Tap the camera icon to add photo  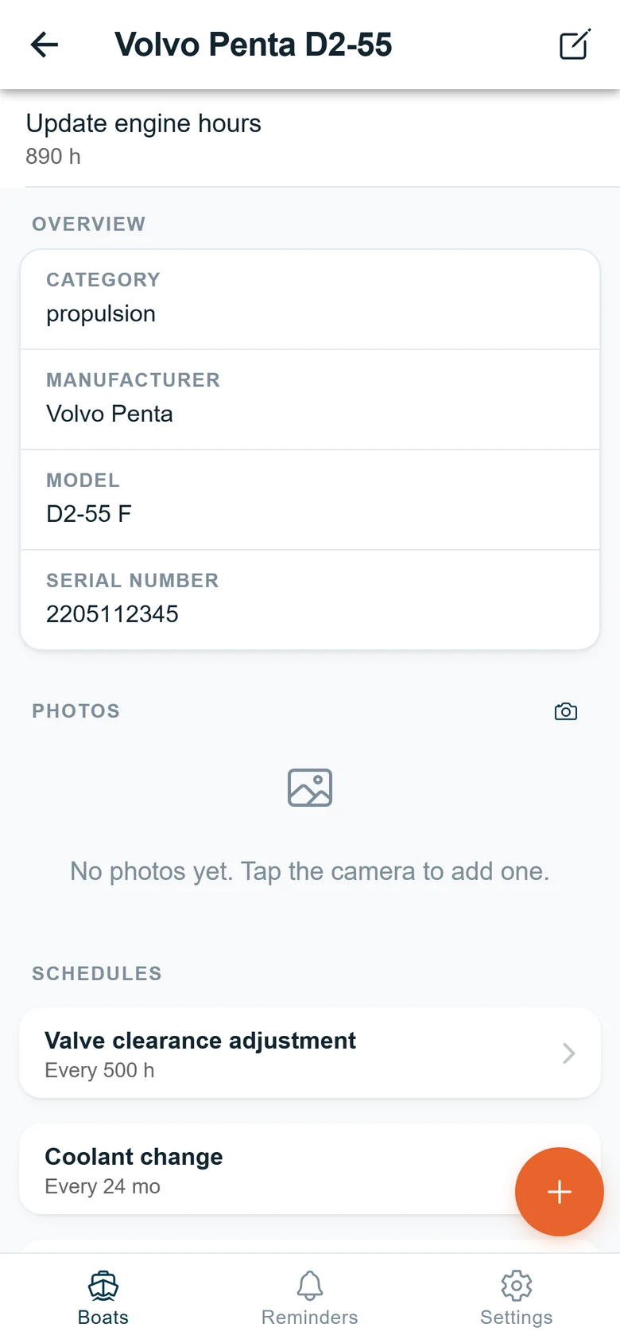click(x=566, y=711)
